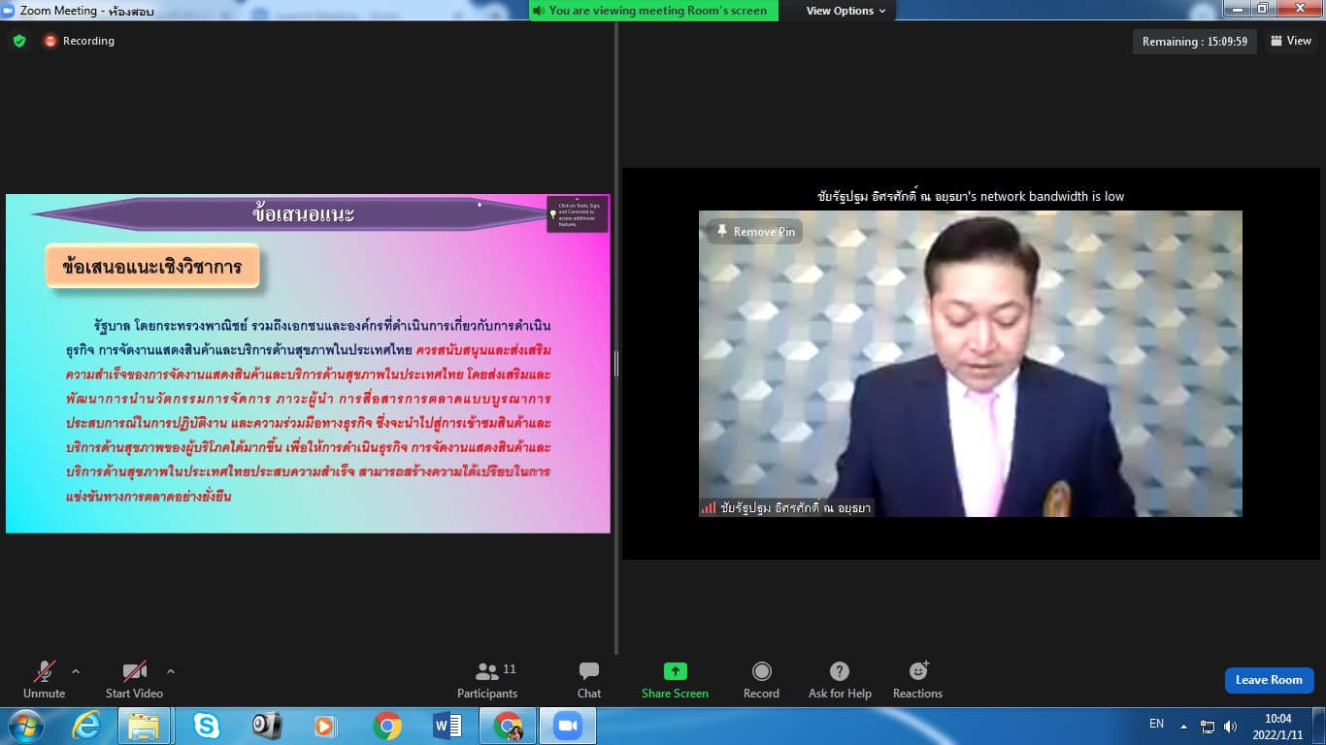The image size is (1326, 745).
Task: Click the divider between slide and video
Action: 616,364
